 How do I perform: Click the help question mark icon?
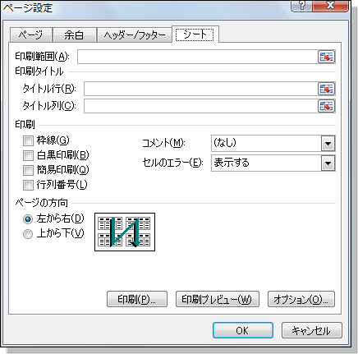(302, 5)
